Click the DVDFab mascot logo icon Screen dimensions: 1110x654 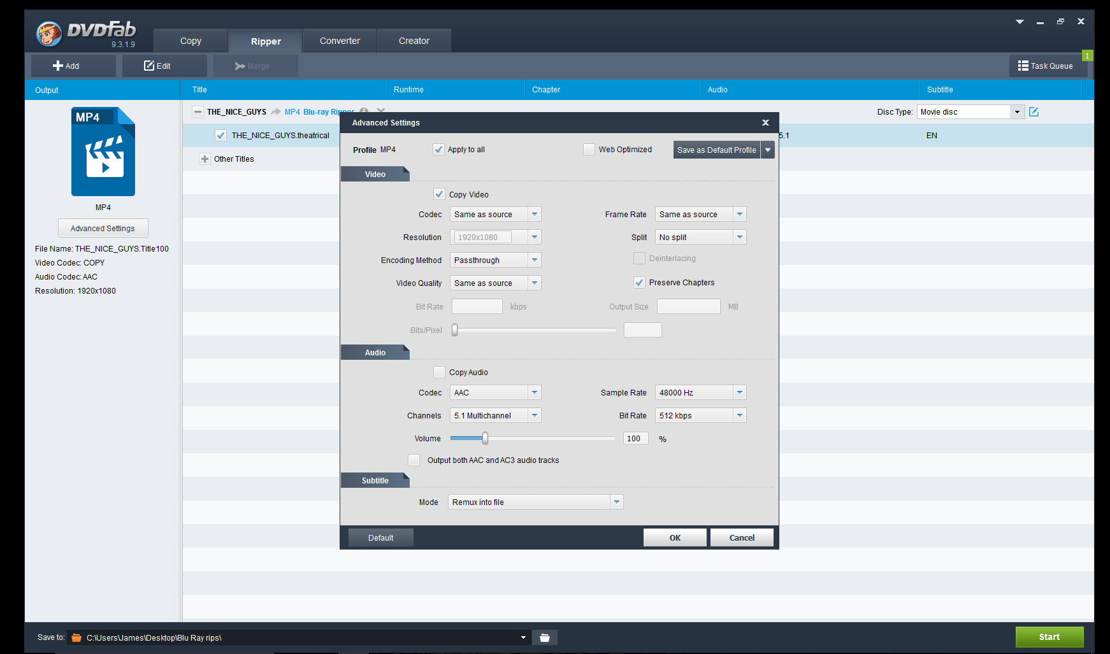(49, 34)
